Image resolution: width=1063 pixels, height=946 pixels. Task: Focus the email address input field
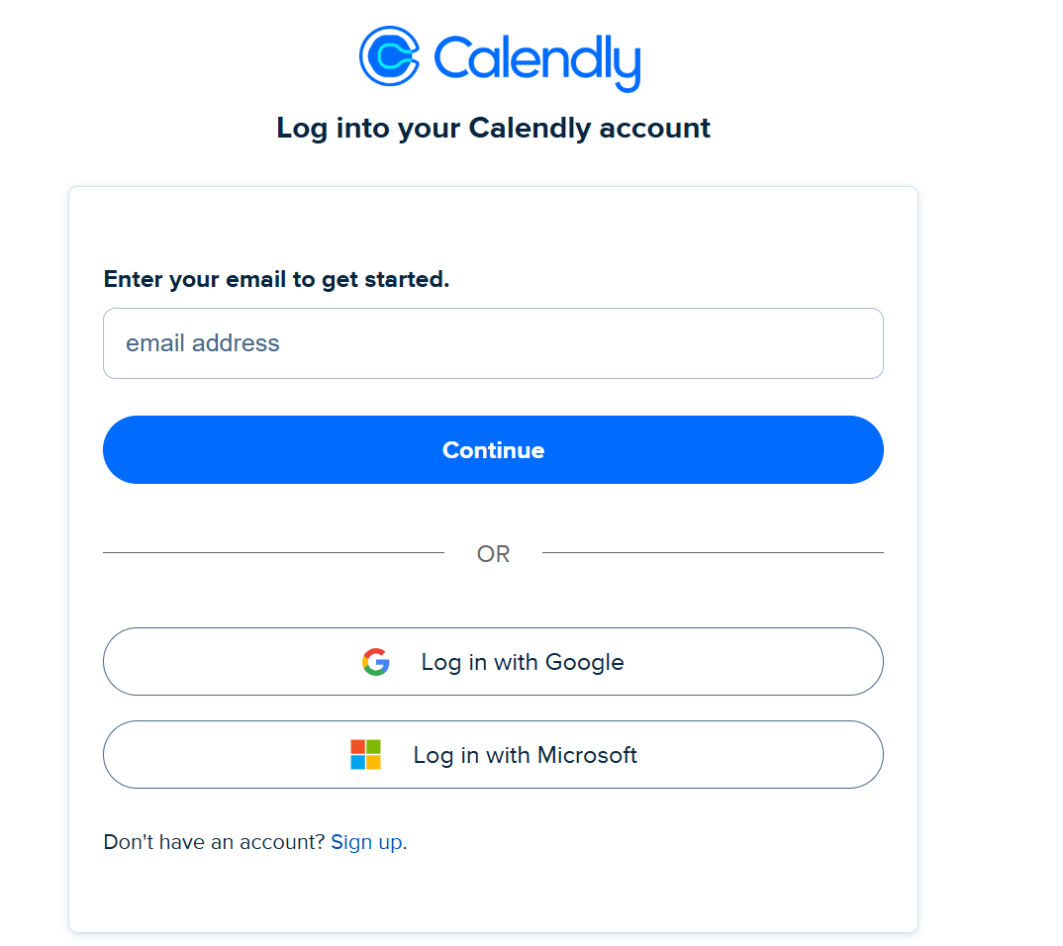click(x=493, y=343)
